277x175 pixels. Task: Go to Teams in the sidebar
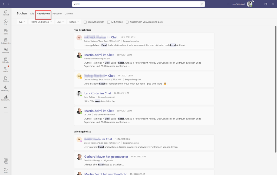coord(6,32)
